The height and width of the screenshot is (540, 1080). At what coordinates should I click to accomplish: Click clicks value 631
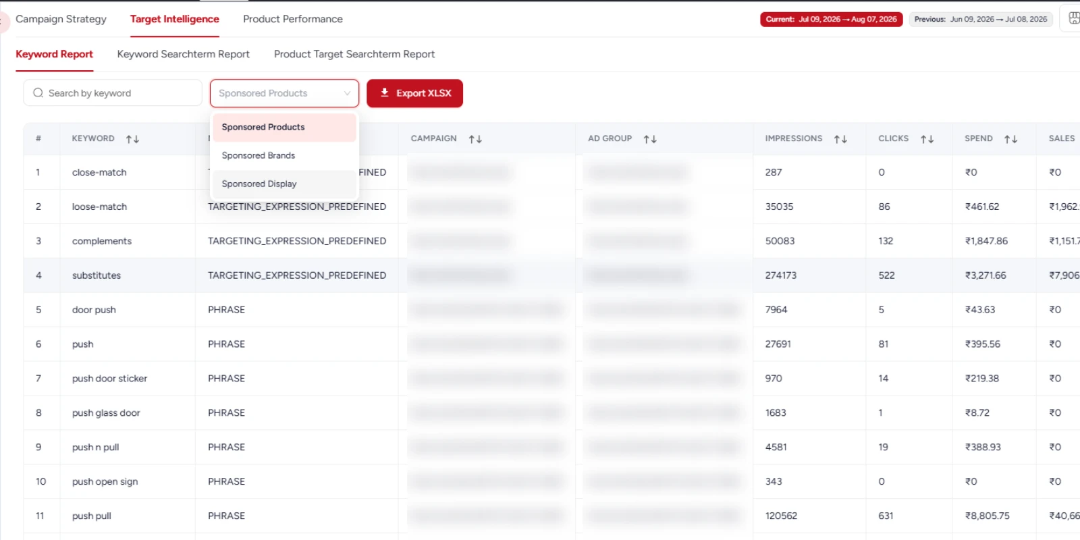tap(886, 516)
